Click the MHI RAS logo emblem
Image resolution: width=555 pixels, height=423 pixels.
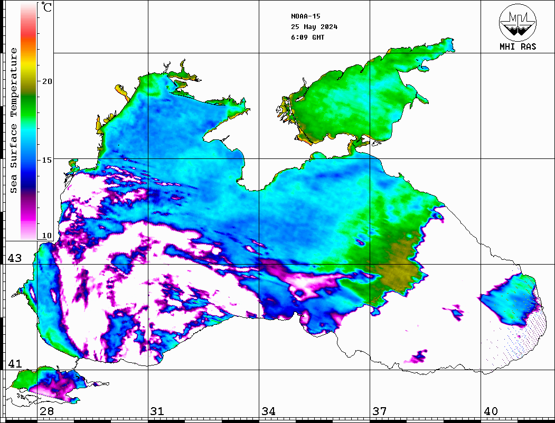[x=518, y=22]
